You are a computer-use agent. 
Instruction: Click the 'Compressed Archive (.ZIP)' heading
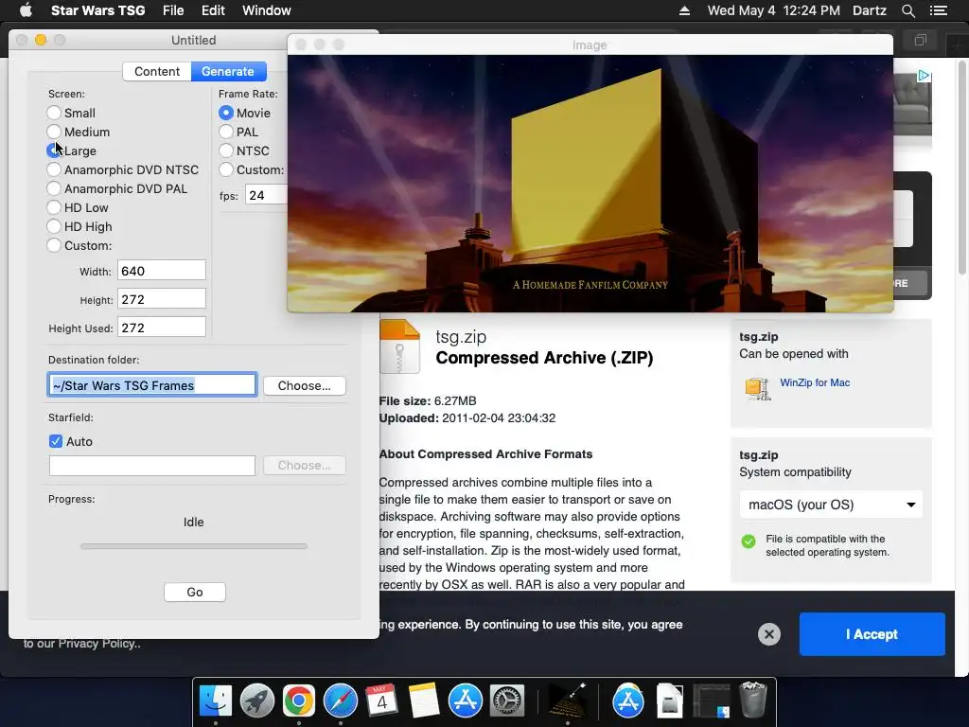pos(544,358)
